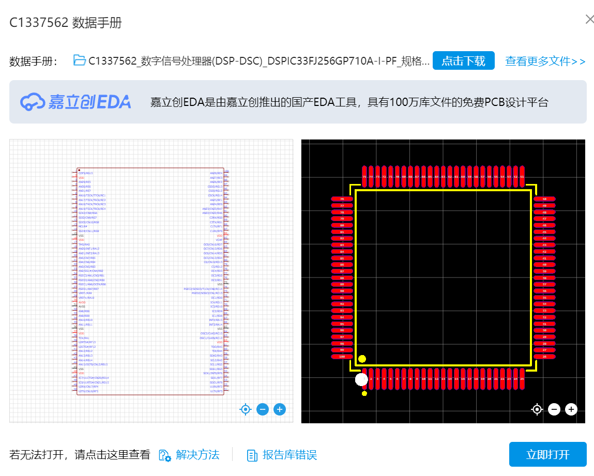Click the 解决方法 link
This screenshot has height=476, width=594.
pyautogui.click(x=197, y=455)
